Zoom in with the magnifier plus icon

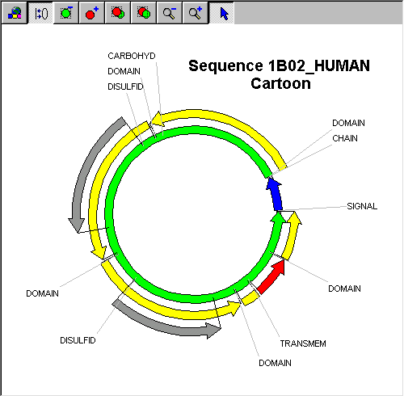coord(196,13)
